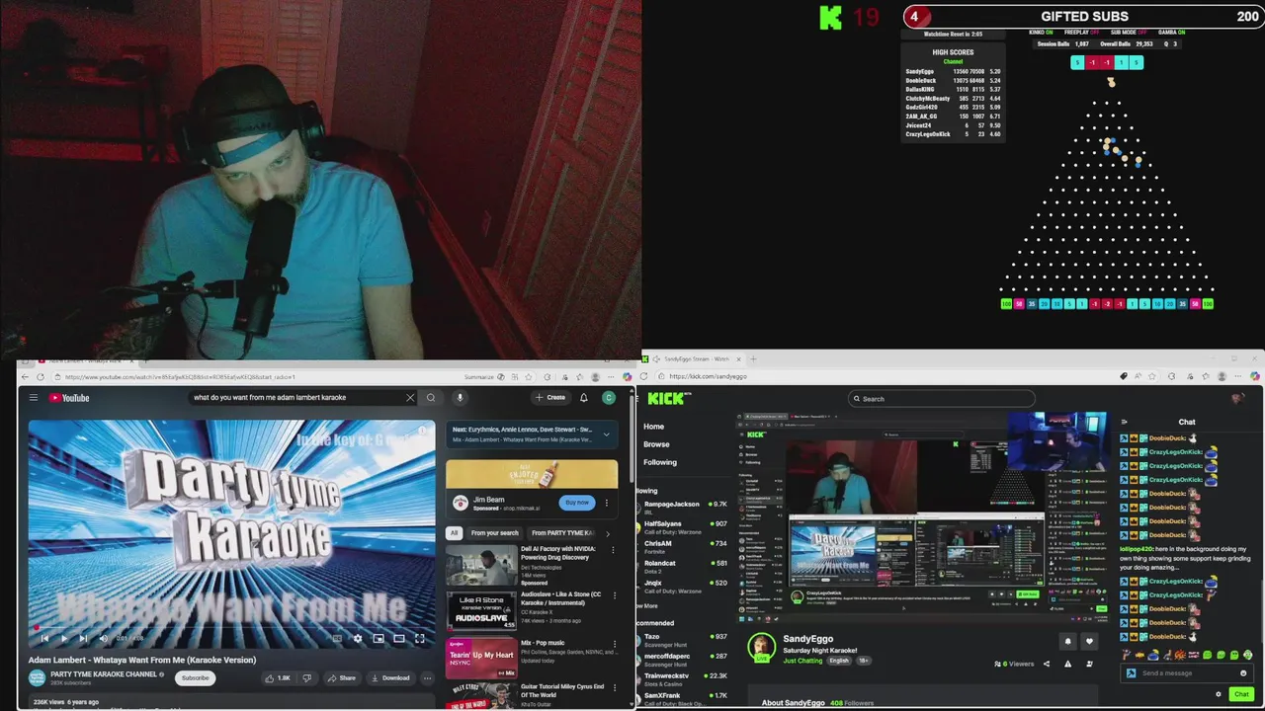
Task: Click the YouTube Create button
Action: pyautogui.click(x=550, y=398)
